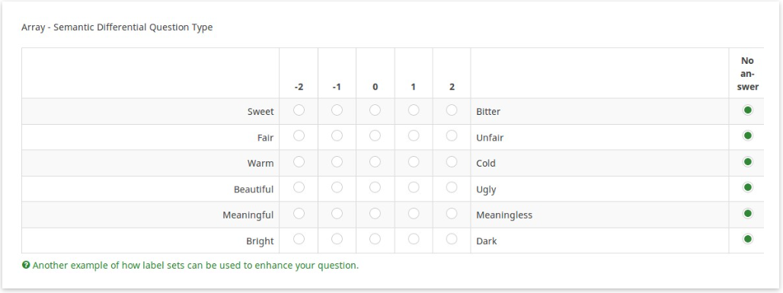
Task: Select 2 for the Warm/Cold row
Action: tap(452, 162)
